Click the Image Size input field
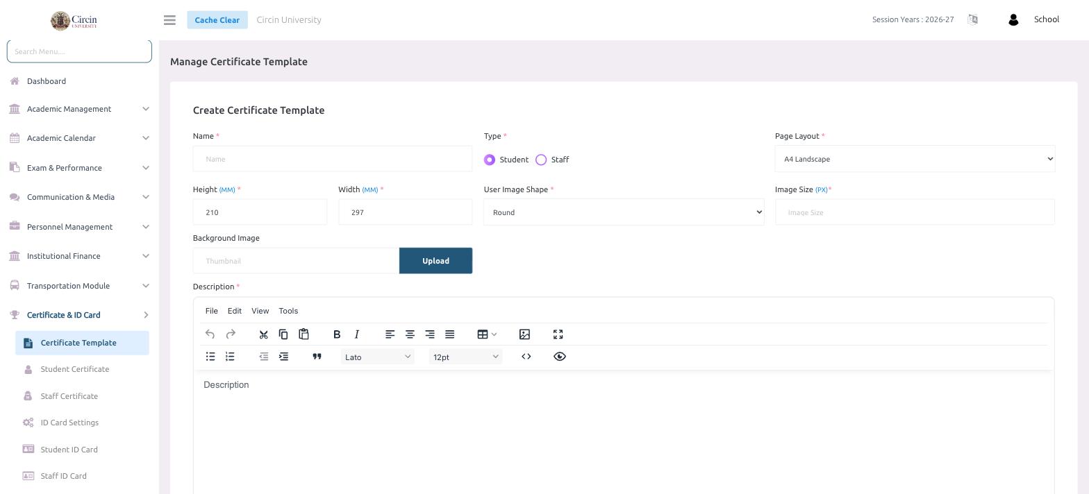 pos(915,212)
